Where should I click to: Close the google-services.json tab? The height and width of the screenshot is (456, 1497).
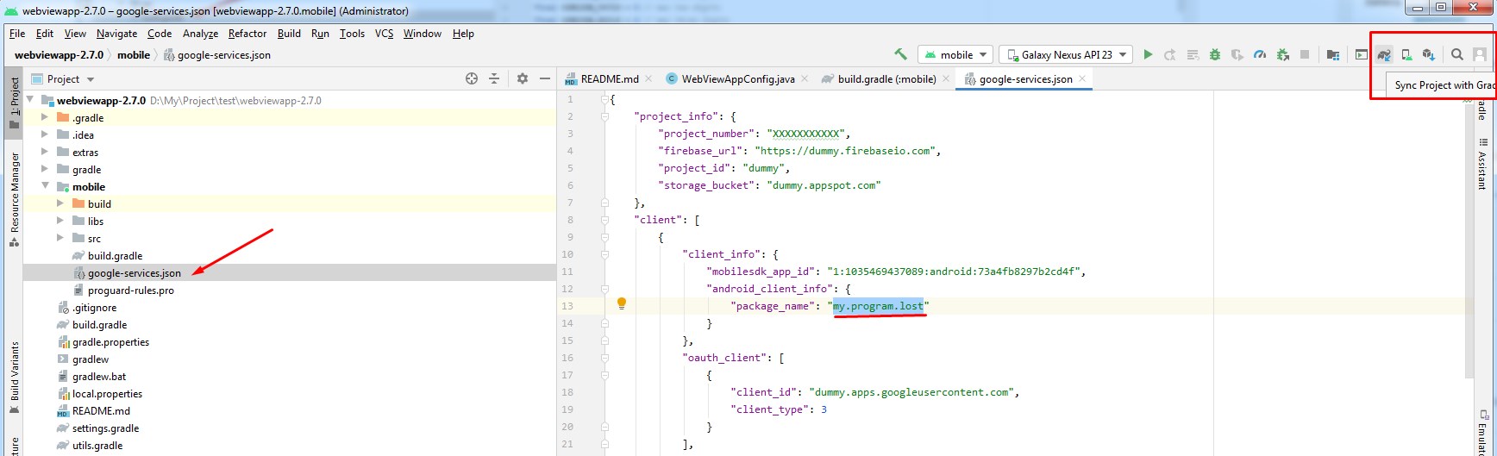coord(1082,78)
